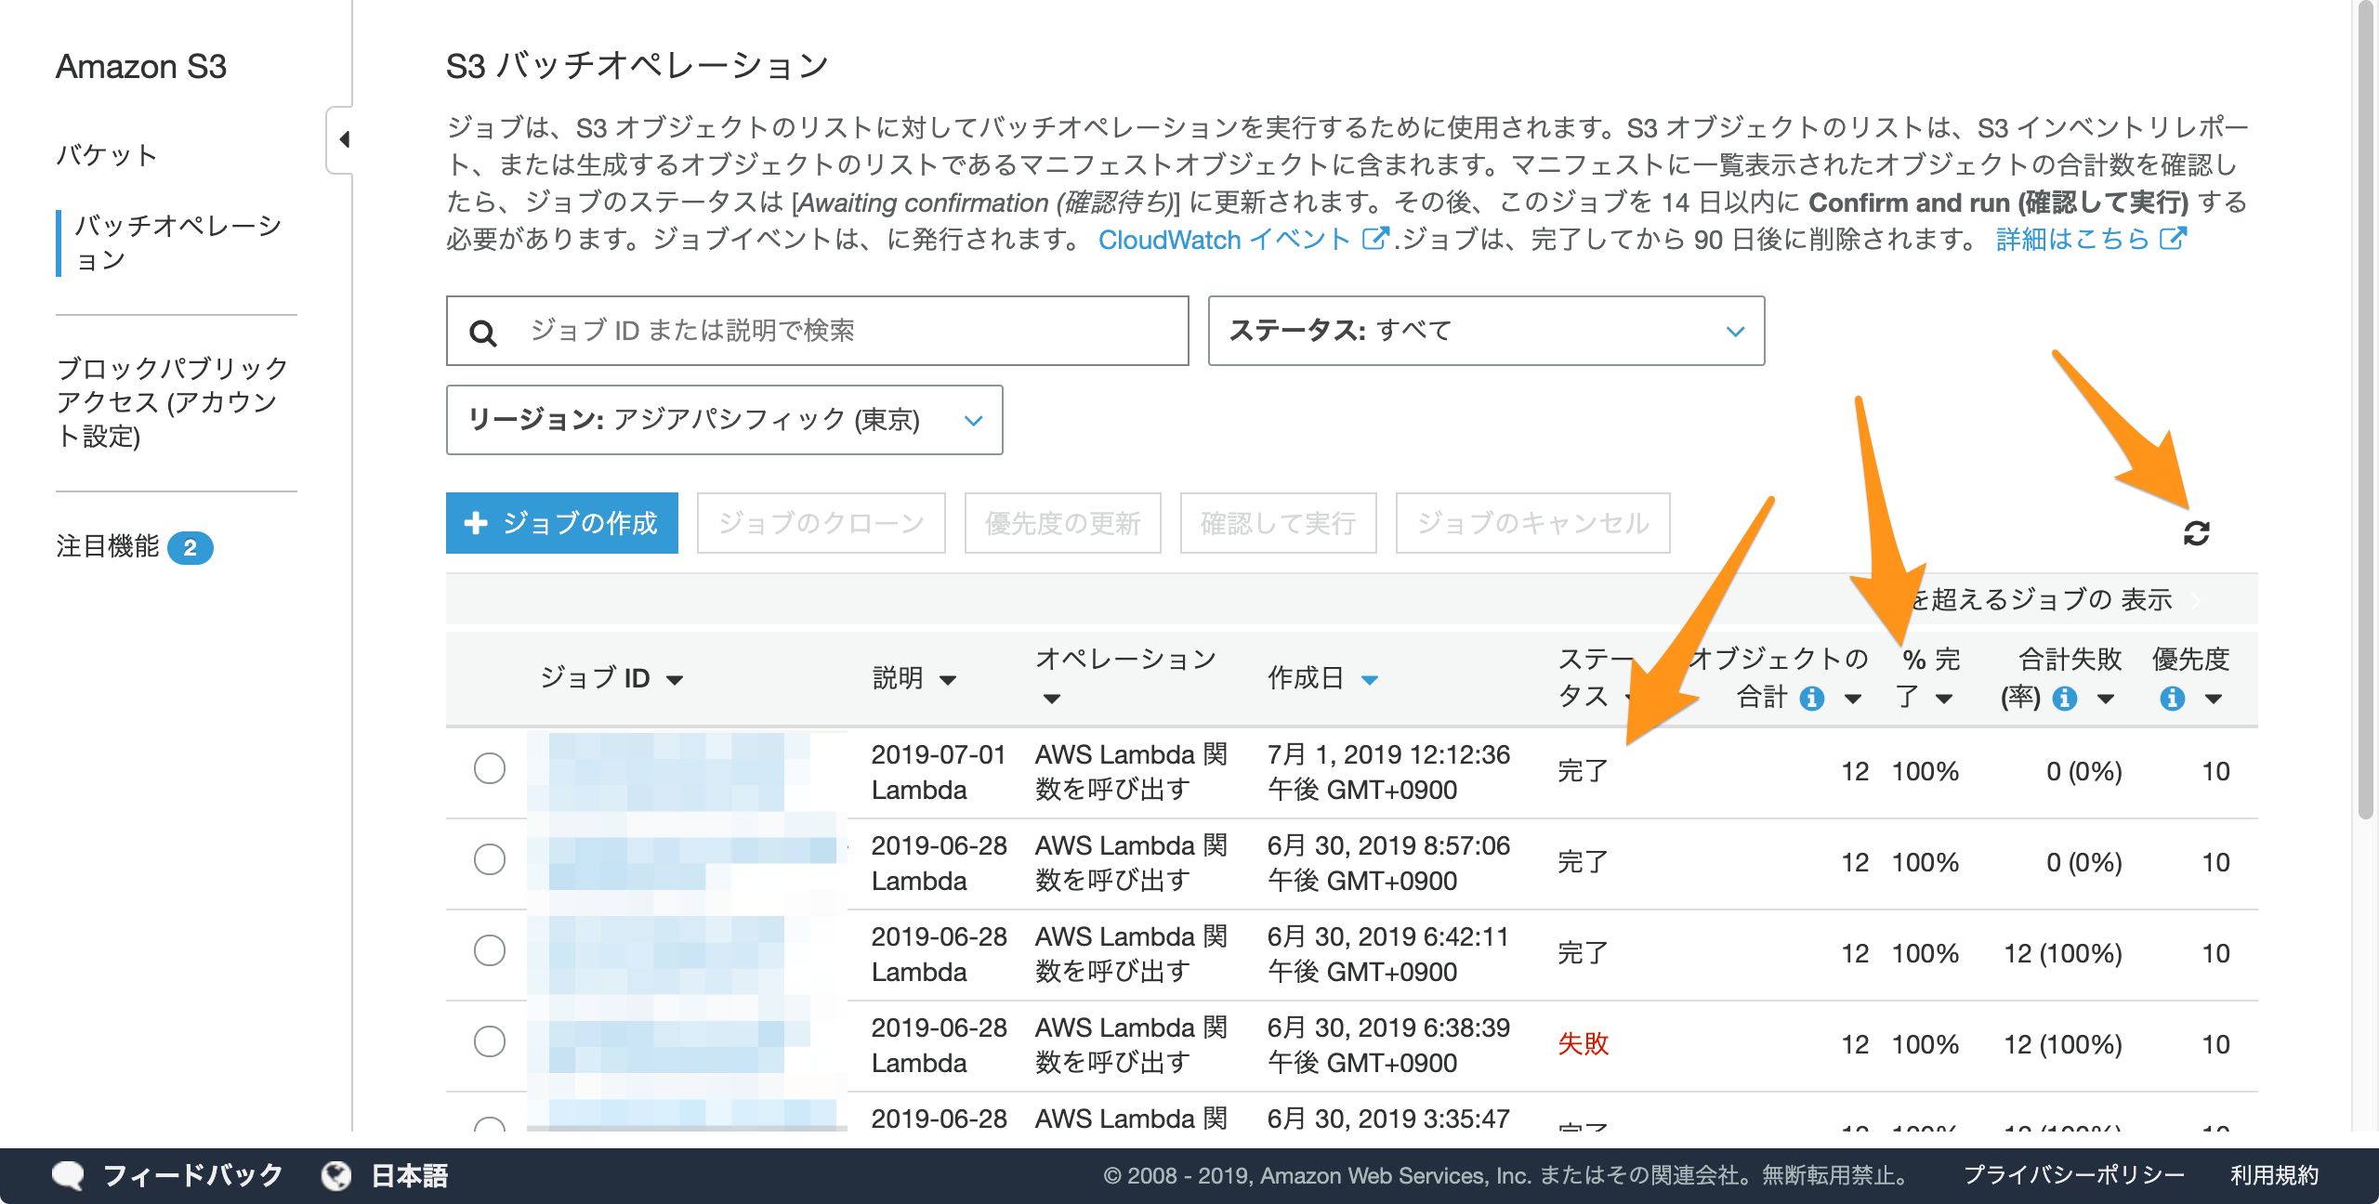Viewport: 2379px width, 1204px height.
Task: Click the search magnifier icon
Action: [482, 333]
